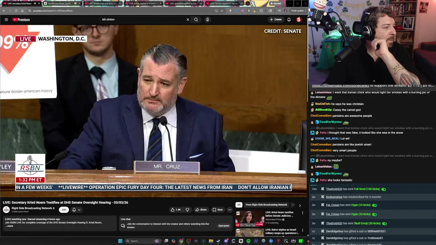
Task: Reload the page with refresh icon
Action: pyautogui.click(x=16, y=11)
